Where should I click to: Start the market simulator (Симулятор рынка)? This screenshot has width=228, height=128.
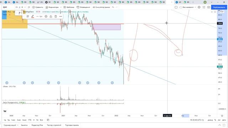click(101, 7)
